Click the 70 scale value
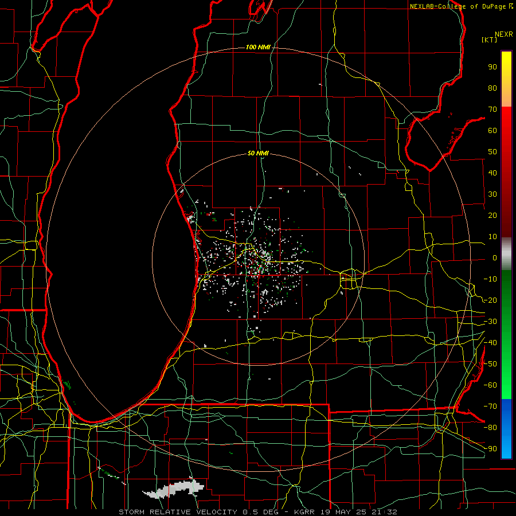 492,110
